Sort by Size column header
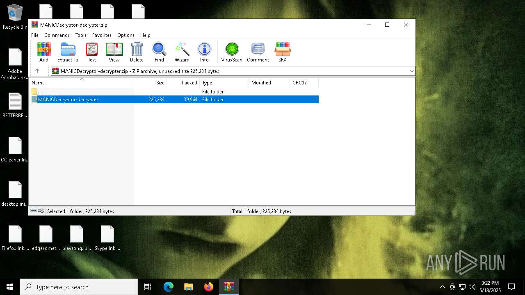 point(151,83)
